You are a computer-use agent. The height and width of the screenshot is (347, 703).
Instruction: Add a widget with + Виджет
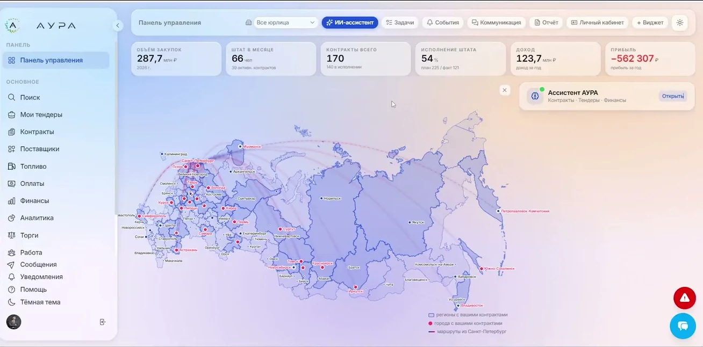[x=650, y=23]
